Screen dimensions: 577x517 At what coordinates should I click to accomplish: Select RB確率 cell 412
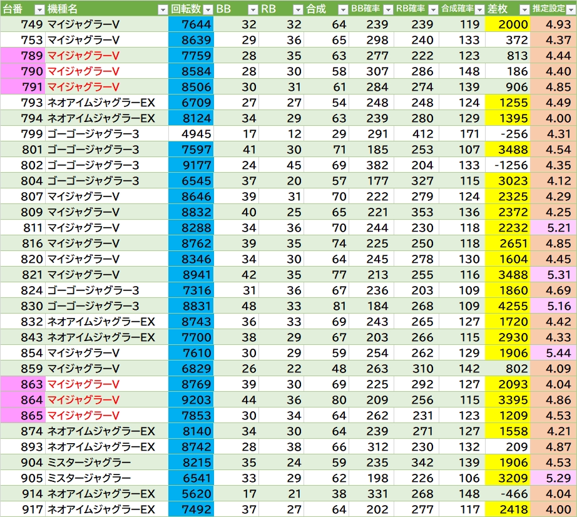click(x=417, y=133)
